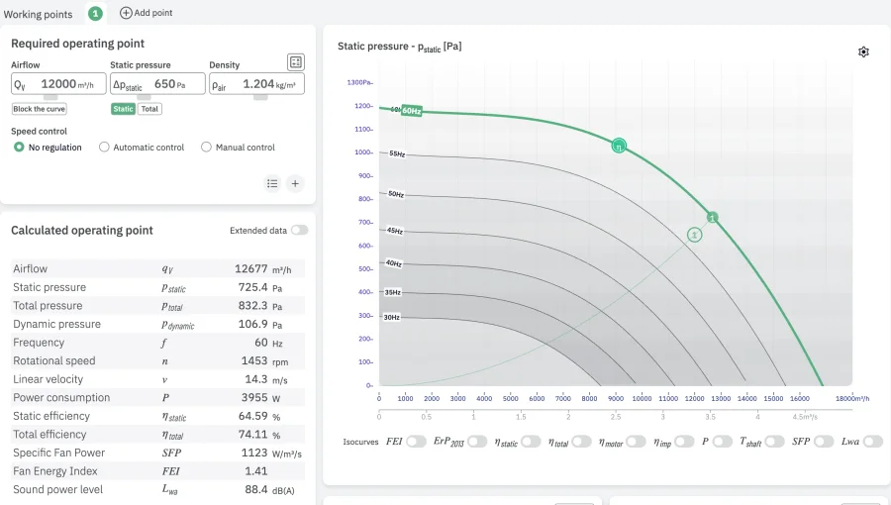891x505 pixels.
Task: Select Automatic control radio option
Action: pos(104,148)
